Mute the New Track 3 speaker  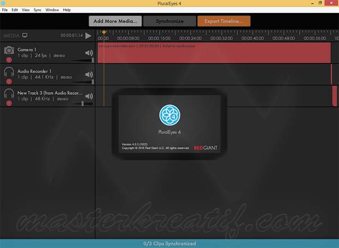coord(89,96)
